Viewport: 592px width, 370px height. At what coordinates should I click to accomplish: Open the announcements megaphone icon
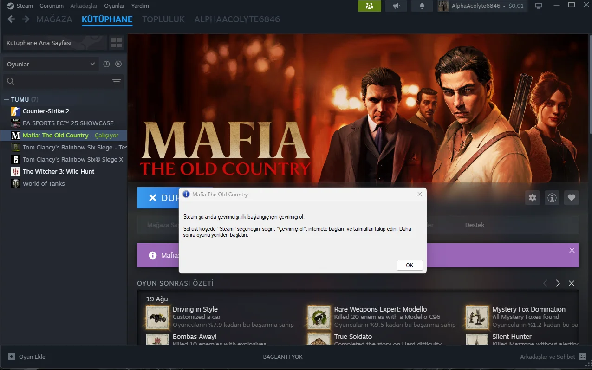tap(396, 6)
